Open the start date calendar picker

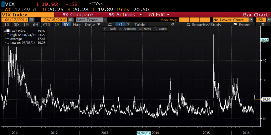point(31,20)
